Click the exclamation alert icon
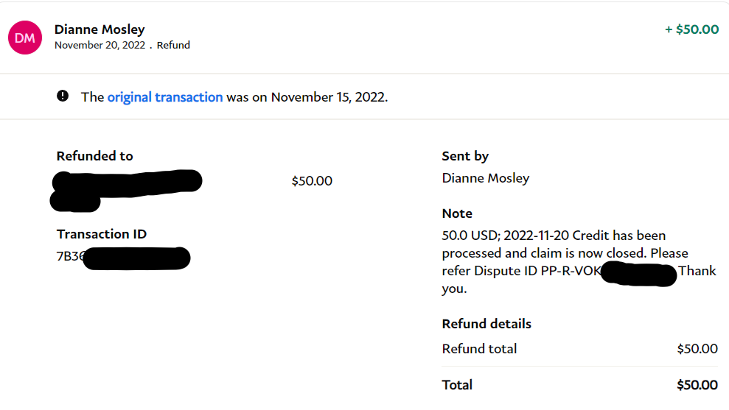The width and height of the screenshot is (729, 410). (x=63, y=96)
